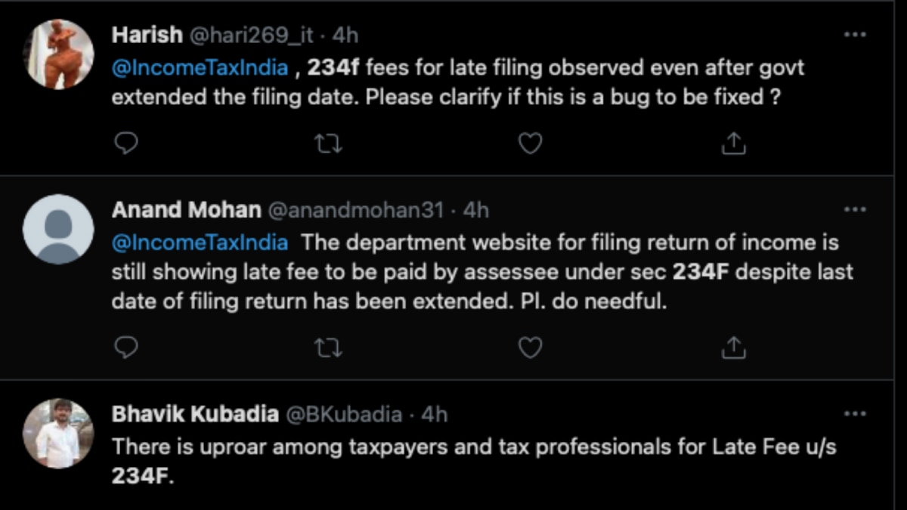Share Anand Mohan's tweet
Screen dimensions: 907x510
pos(733,347)
